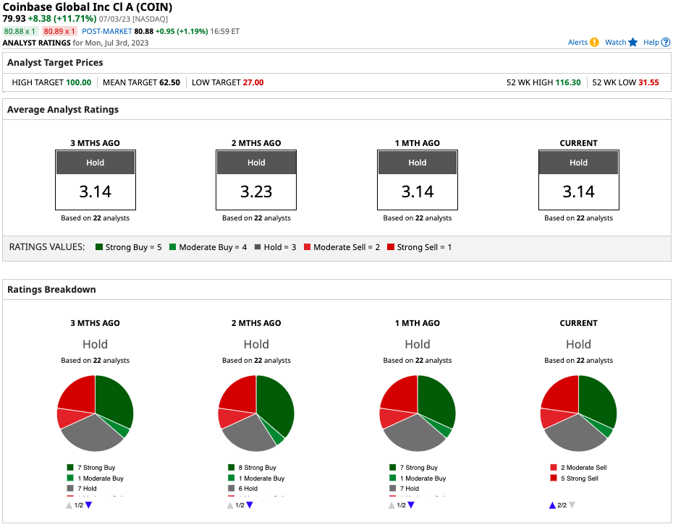Open the Alerts link
Image resolution: width=673 pixels, height=524 pixels.
point(577,43)
